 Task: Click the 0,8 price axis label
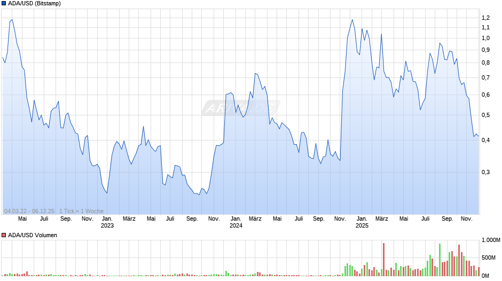point(485,63)
